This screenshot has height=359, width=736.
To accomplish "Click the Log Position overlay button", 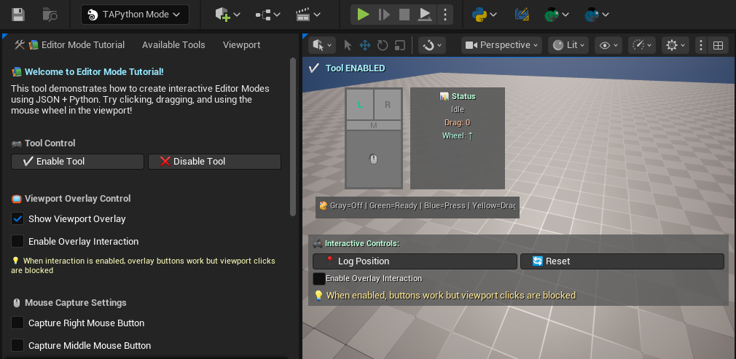I will tap(415, 261).
